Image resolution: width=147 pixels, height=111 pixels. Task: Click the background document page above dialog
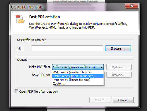point(76,1)
